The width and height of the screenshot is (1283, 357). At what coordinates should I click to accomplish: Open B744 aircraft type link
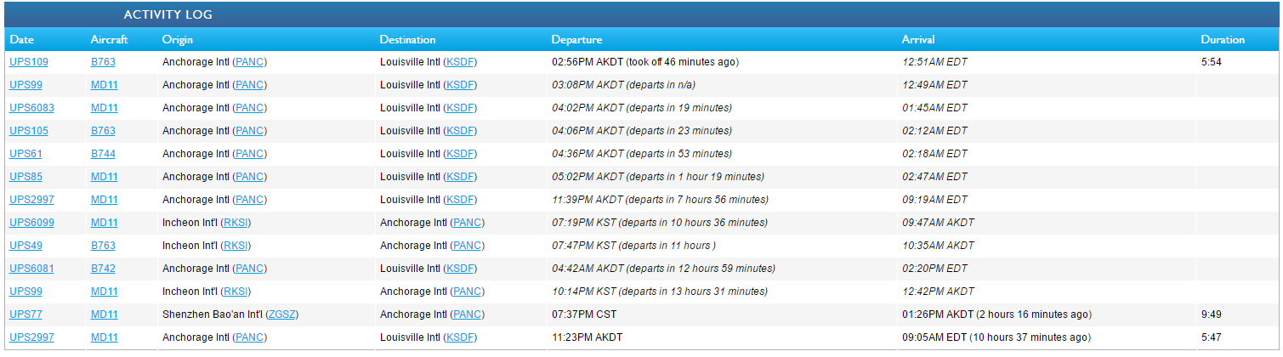pyautogui.click(x=103, y=154)
